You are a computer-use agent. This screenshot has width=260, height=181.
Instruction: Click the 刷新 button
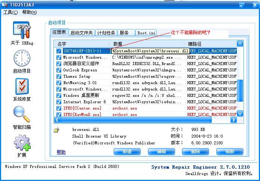pyautogui.click(x=230, y=151)
